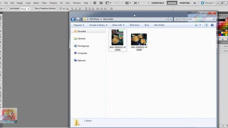Switch to the Design workspace
The image size is (228, 128).
click(172, 3)
